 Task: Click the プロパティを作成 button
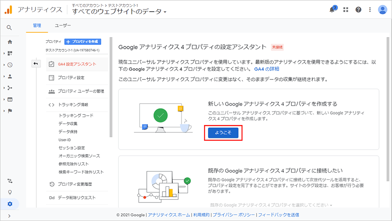83,42
